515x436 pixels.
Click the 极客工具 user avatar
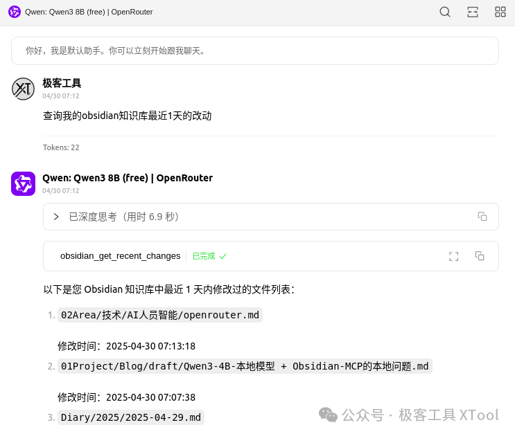[x=23, y=89]
